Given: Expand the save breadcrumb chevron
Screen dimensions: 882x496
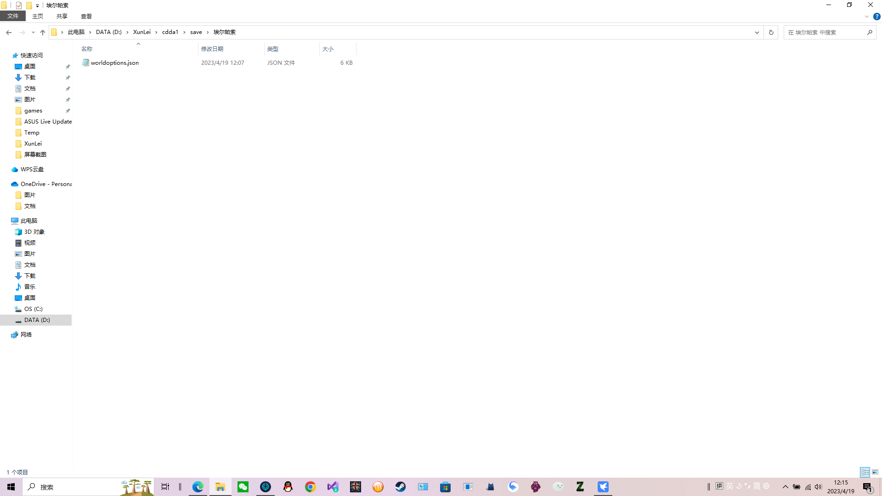Looking at the screenshot, I should point(208,32).
